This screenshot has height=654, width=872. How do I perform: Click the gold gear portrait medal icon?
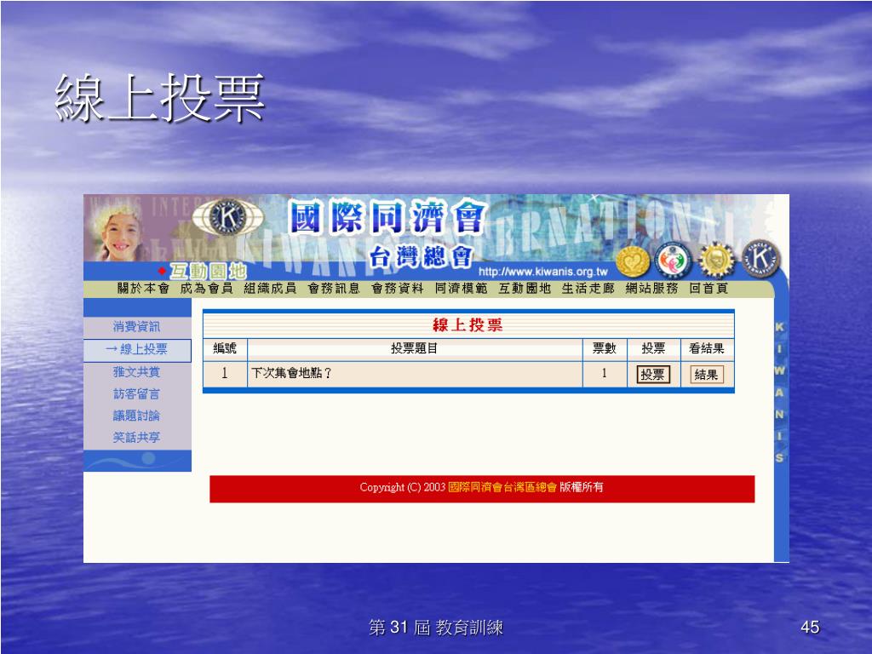pos(716,261)
